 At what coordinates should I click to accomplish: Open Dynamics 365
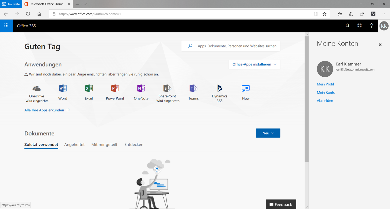pyautogui.click(x=220, y=93)
